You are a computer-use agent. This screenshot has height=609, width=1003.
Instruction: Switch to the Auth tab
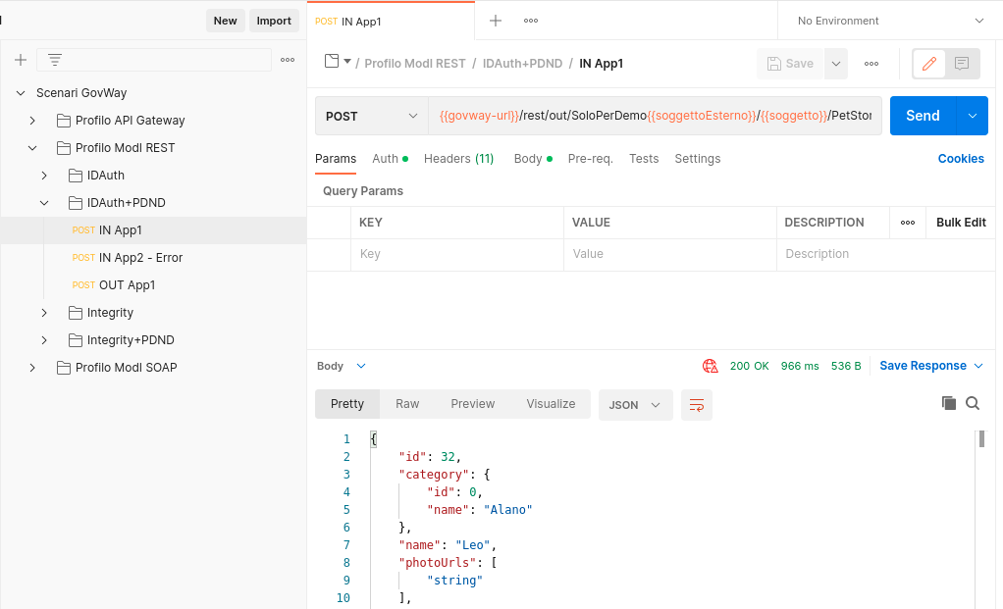[391, 159]
